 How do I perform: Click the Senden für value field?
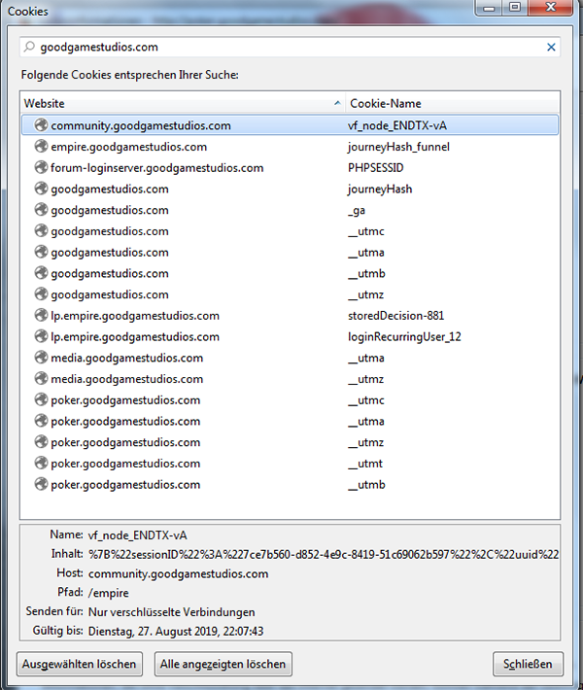[x=172, y=612]
